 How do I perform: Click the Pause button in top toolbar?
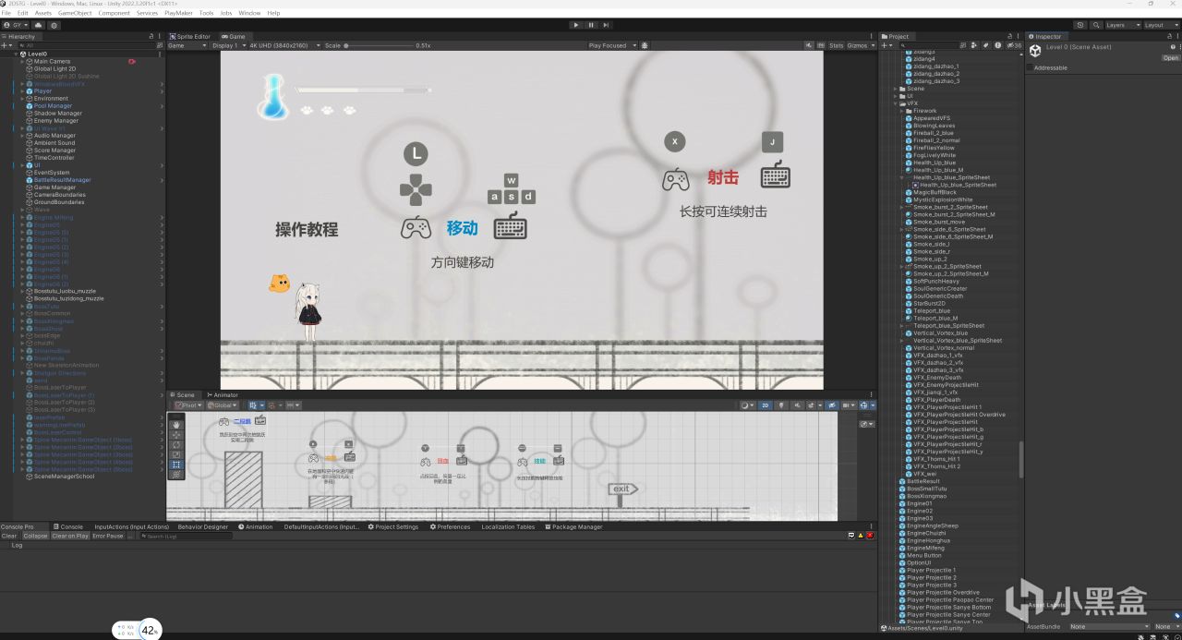(591, 25)
